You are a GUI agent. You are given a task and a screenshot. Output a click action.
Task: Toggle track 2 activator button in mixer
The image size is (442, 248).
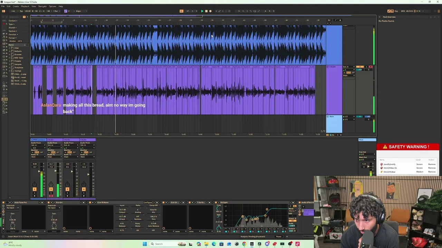click(51, 189)
